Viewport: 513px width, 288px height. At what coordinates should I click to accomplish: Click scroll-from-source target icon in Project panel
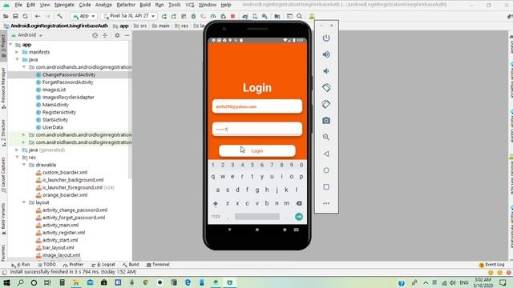95,35
